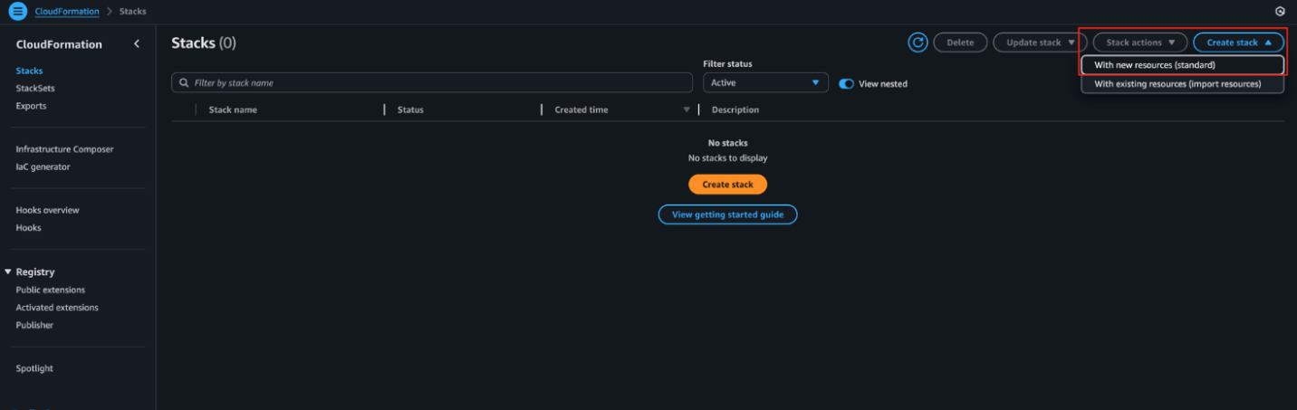This screenshot has width=1297, height=410.
Task: Click the Filter by stack name field
Action: 432,82
